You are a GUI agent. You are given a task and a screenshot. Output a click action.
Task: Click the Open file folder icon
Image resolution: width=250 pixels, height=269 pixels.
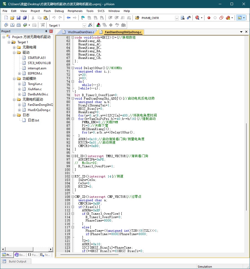(x=12, y=18)
